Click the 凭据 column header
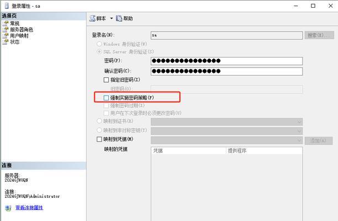 coord(189,151)
